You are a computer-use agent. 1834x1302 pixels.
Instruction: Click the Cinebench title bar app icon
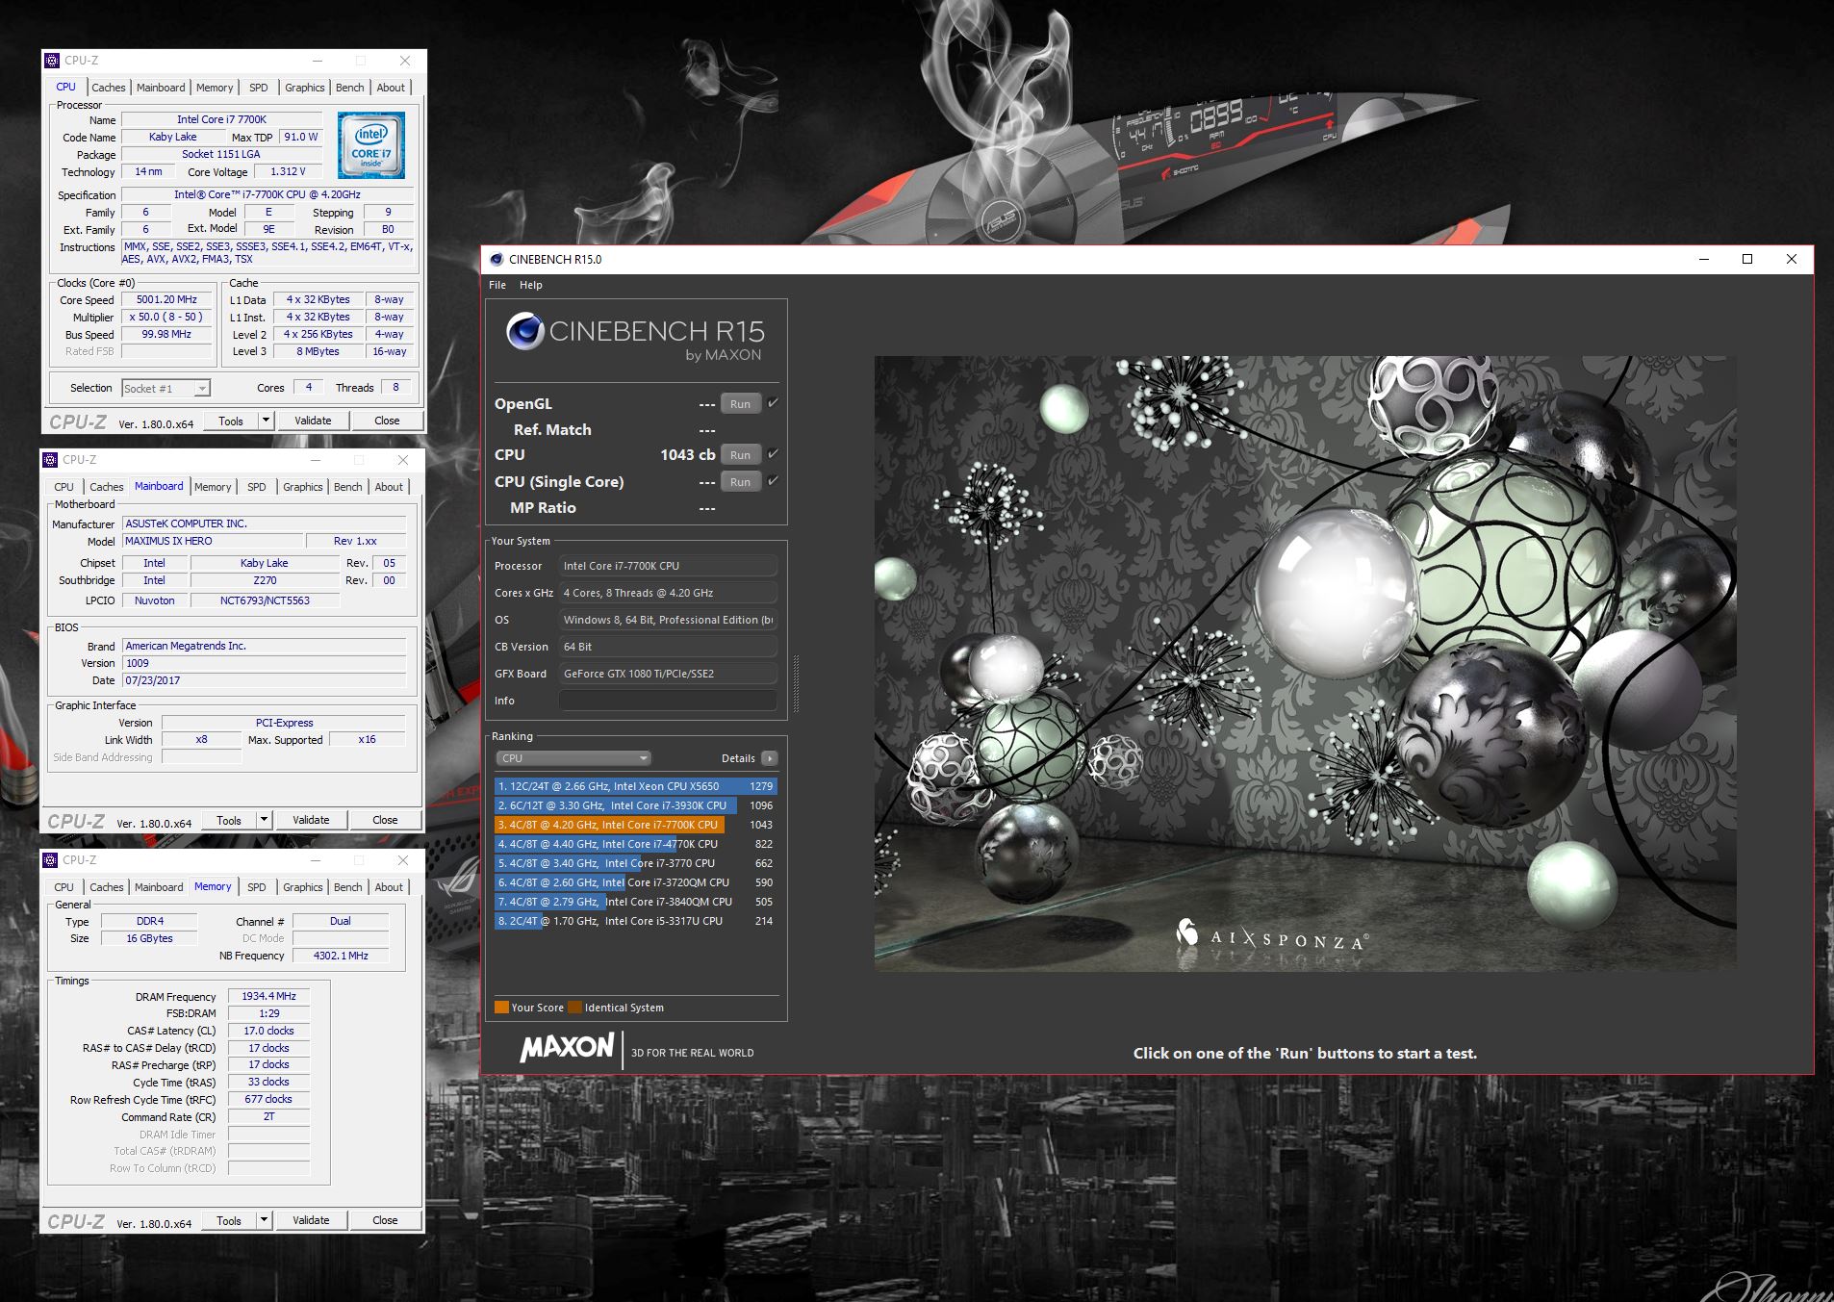(x=497, y=259)
